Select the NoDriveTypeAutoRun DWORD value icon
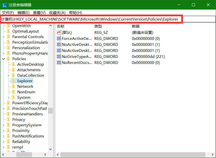The image size is (216, 158). point(59,57)
